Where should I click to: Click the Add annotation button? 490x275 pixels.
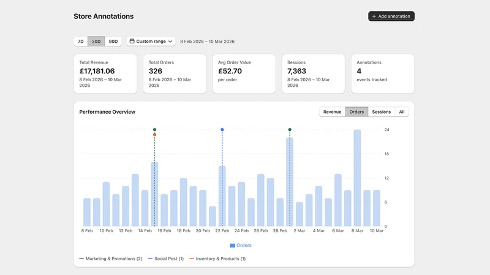click(x=391, y=16)
